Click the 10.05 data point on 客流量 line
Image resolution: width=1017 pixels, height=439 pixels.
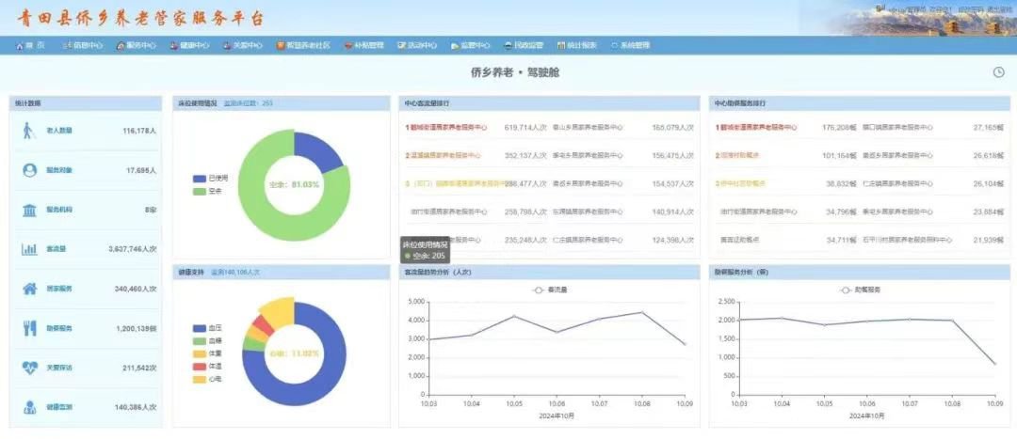click(514, 316)
